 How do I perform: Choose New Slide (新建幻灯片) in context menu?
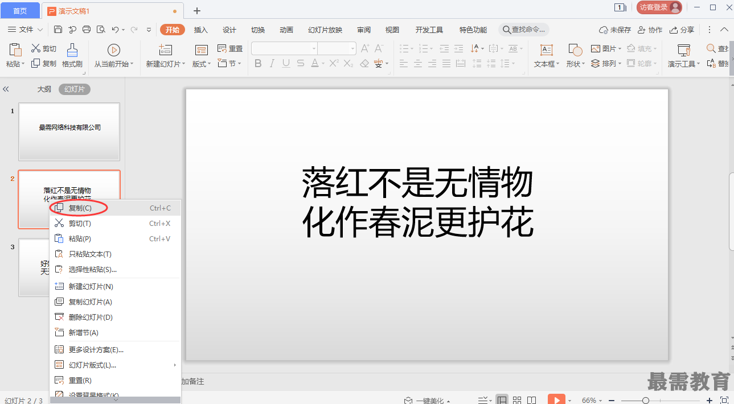coord(116,287)
